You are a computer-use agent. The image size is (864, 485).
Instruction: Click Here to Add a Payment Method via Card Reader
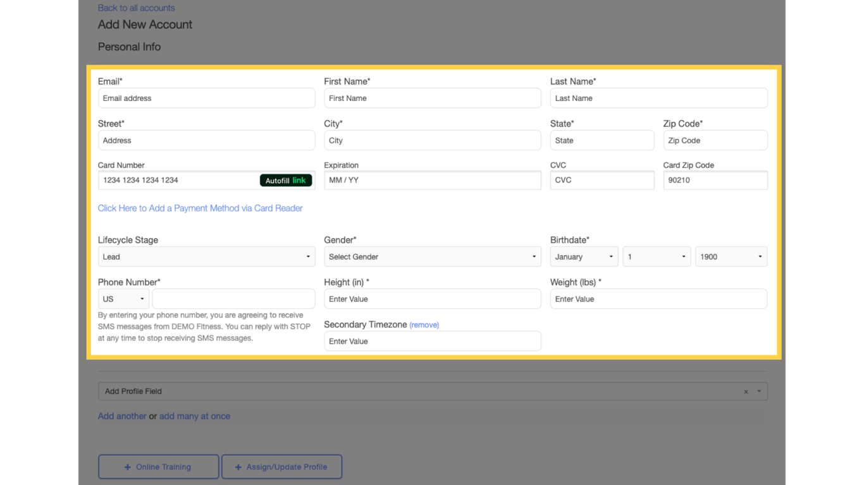coord(200,208)
